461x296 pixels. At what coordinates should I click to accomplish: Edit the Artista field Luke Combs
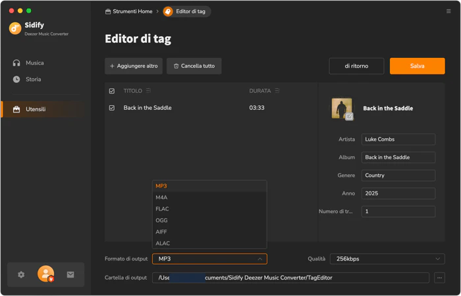coord(398,139)
